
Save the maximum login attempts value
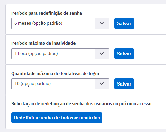tap(124, 84)
